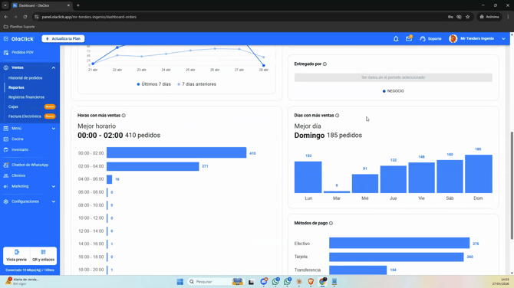Screen dimensions: 514x288
Task: Open Registros financieros
Action: pos(26,97)
